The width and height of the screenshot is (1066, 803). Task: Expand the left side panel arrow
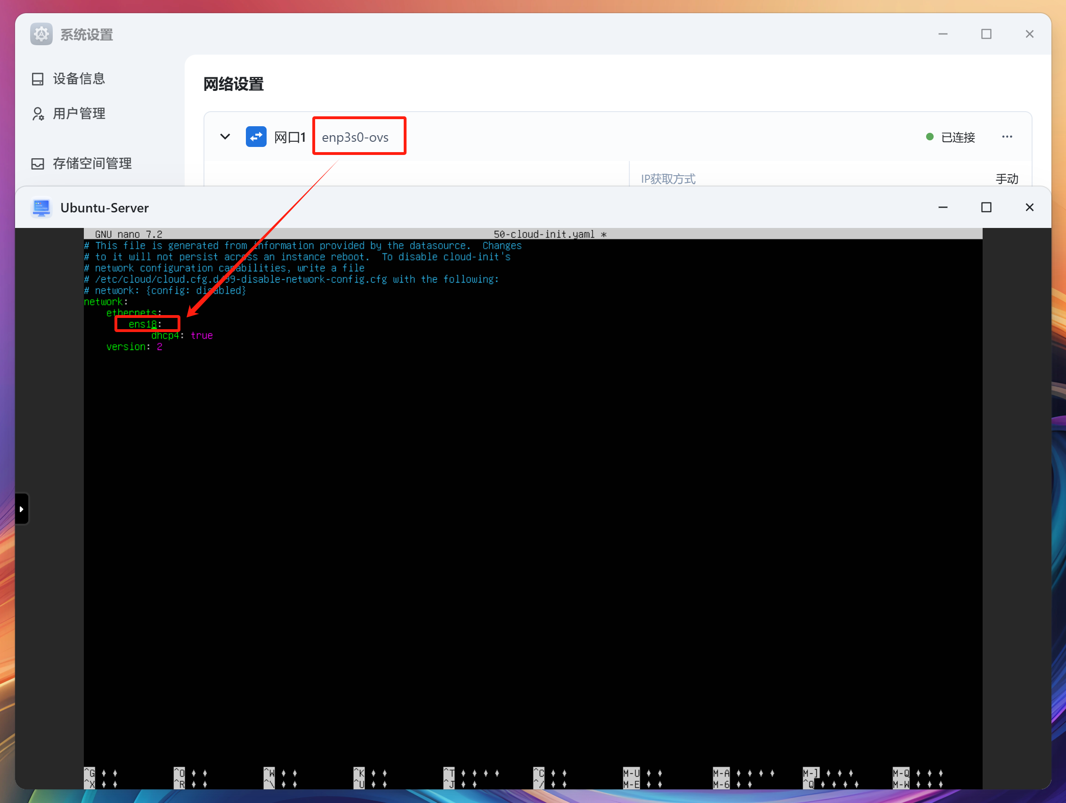click(x=21, y=509)
